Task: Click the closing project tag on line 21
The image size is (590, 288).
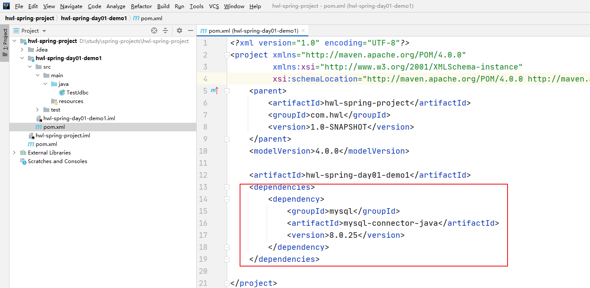Action: coord(254,283)
